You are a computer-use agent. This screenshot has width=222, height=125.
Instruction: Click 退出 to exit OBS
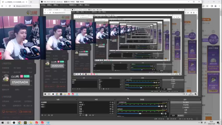[186, 112]
